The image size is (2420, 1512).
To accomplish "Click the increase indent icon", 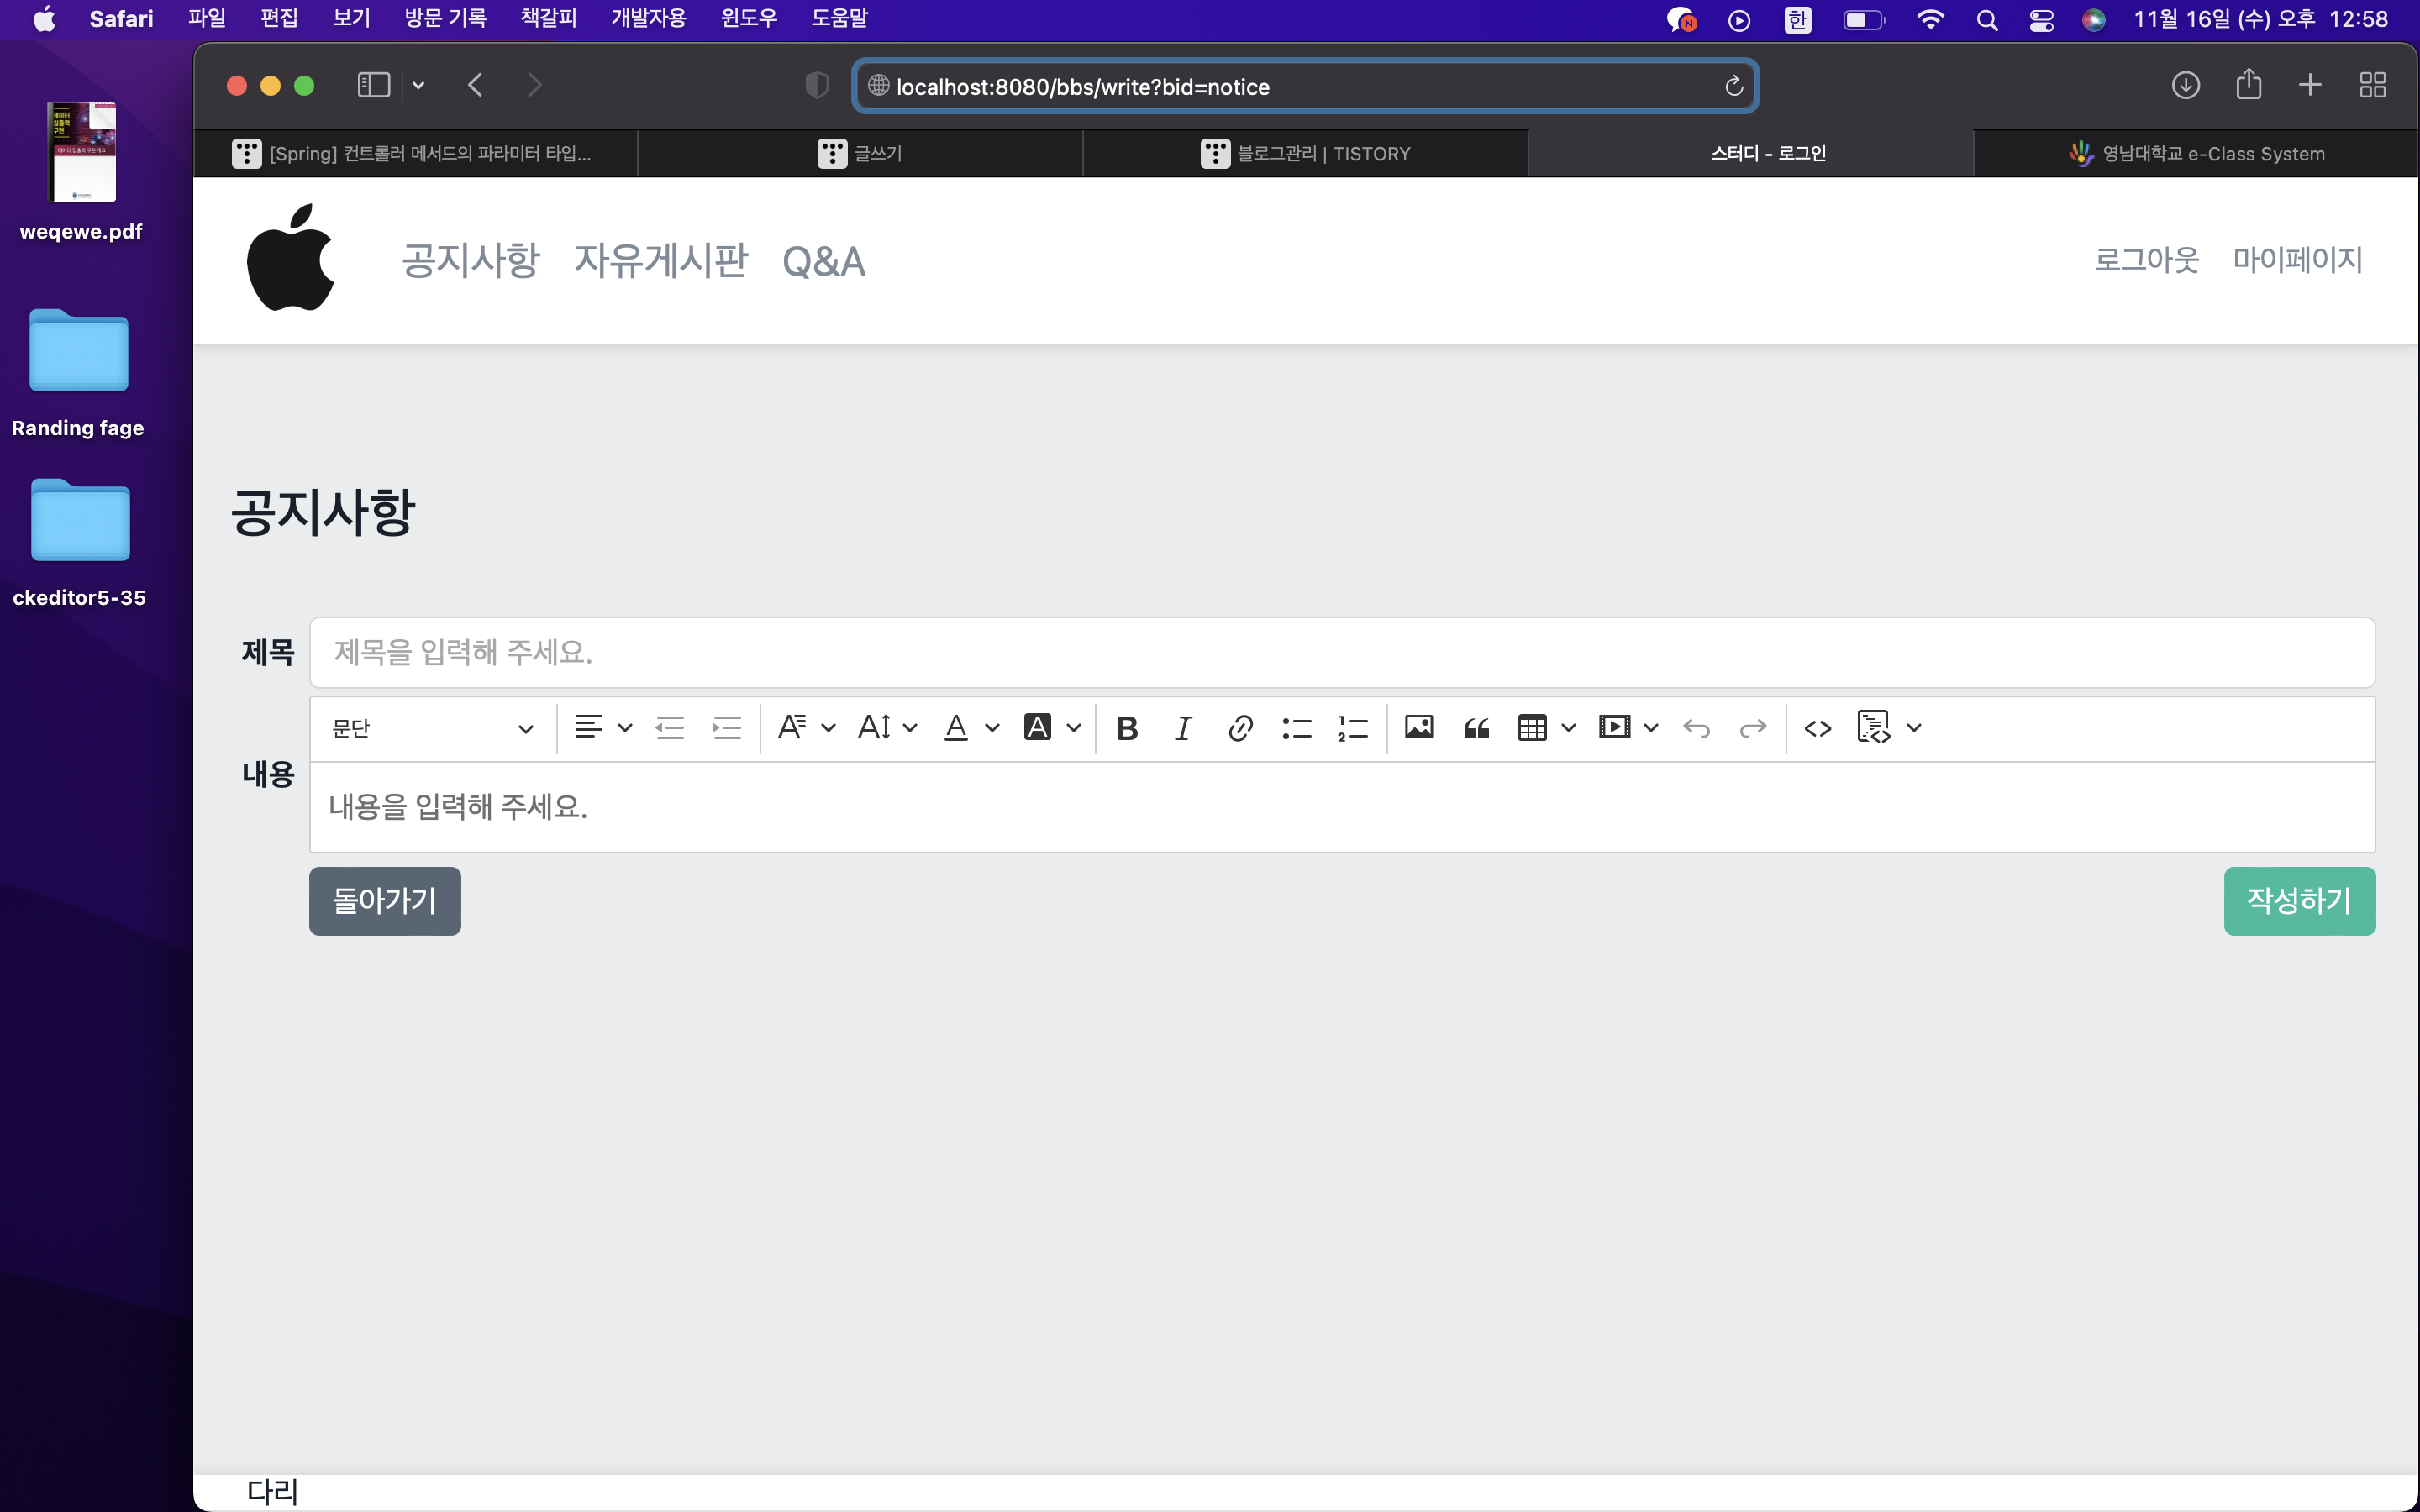I will pos(726,728).
